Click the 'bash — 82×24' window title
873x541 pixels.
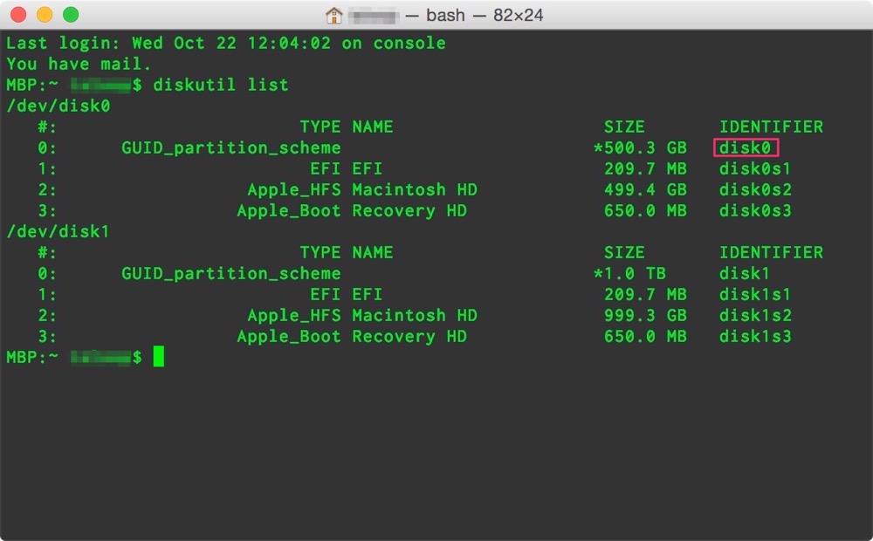[x=485, y=15]
